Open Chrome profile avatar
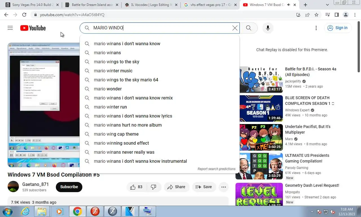This screenshot has height=217, width=361. click(x=345, y=15)
